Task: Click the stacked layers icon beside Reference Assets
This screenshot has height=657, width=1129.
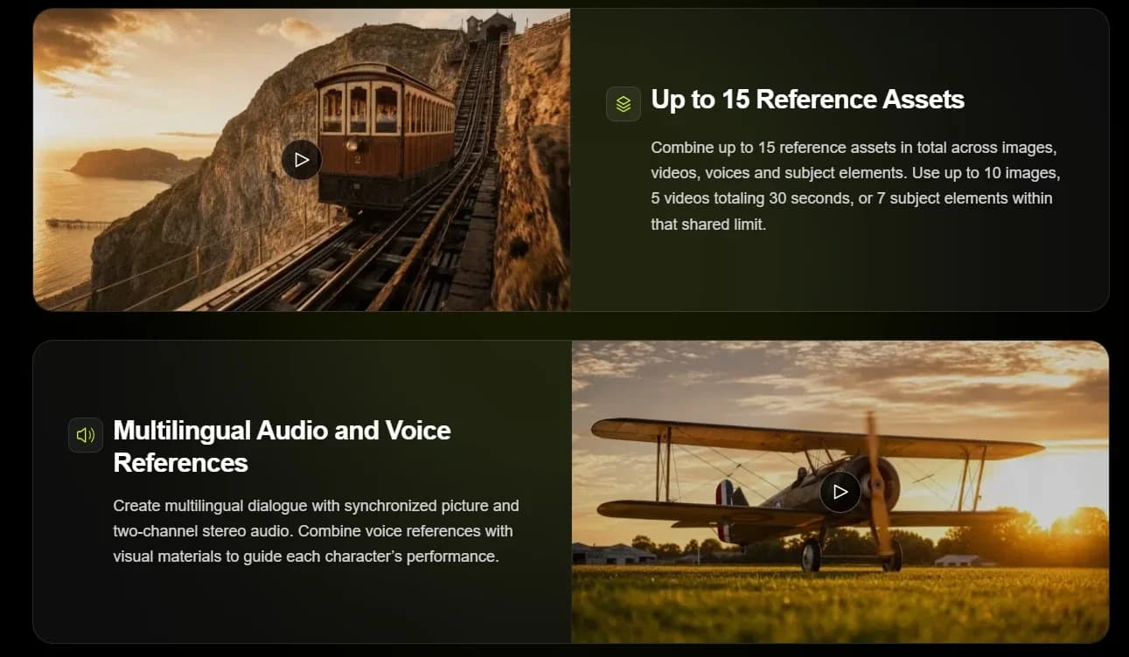Action: 624,104
